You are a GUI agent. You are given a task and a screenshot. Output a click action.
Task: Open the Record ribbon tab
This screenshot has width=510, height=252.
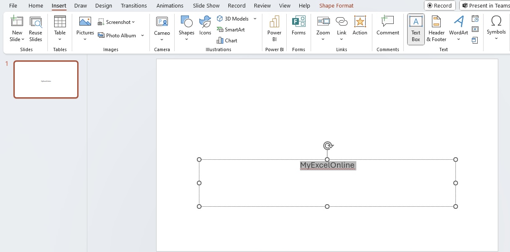click(237, 6)
